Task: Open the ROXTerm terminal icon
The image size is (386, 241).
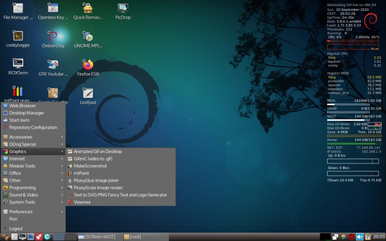Action: pyautogui.click(x=18, y=64)
